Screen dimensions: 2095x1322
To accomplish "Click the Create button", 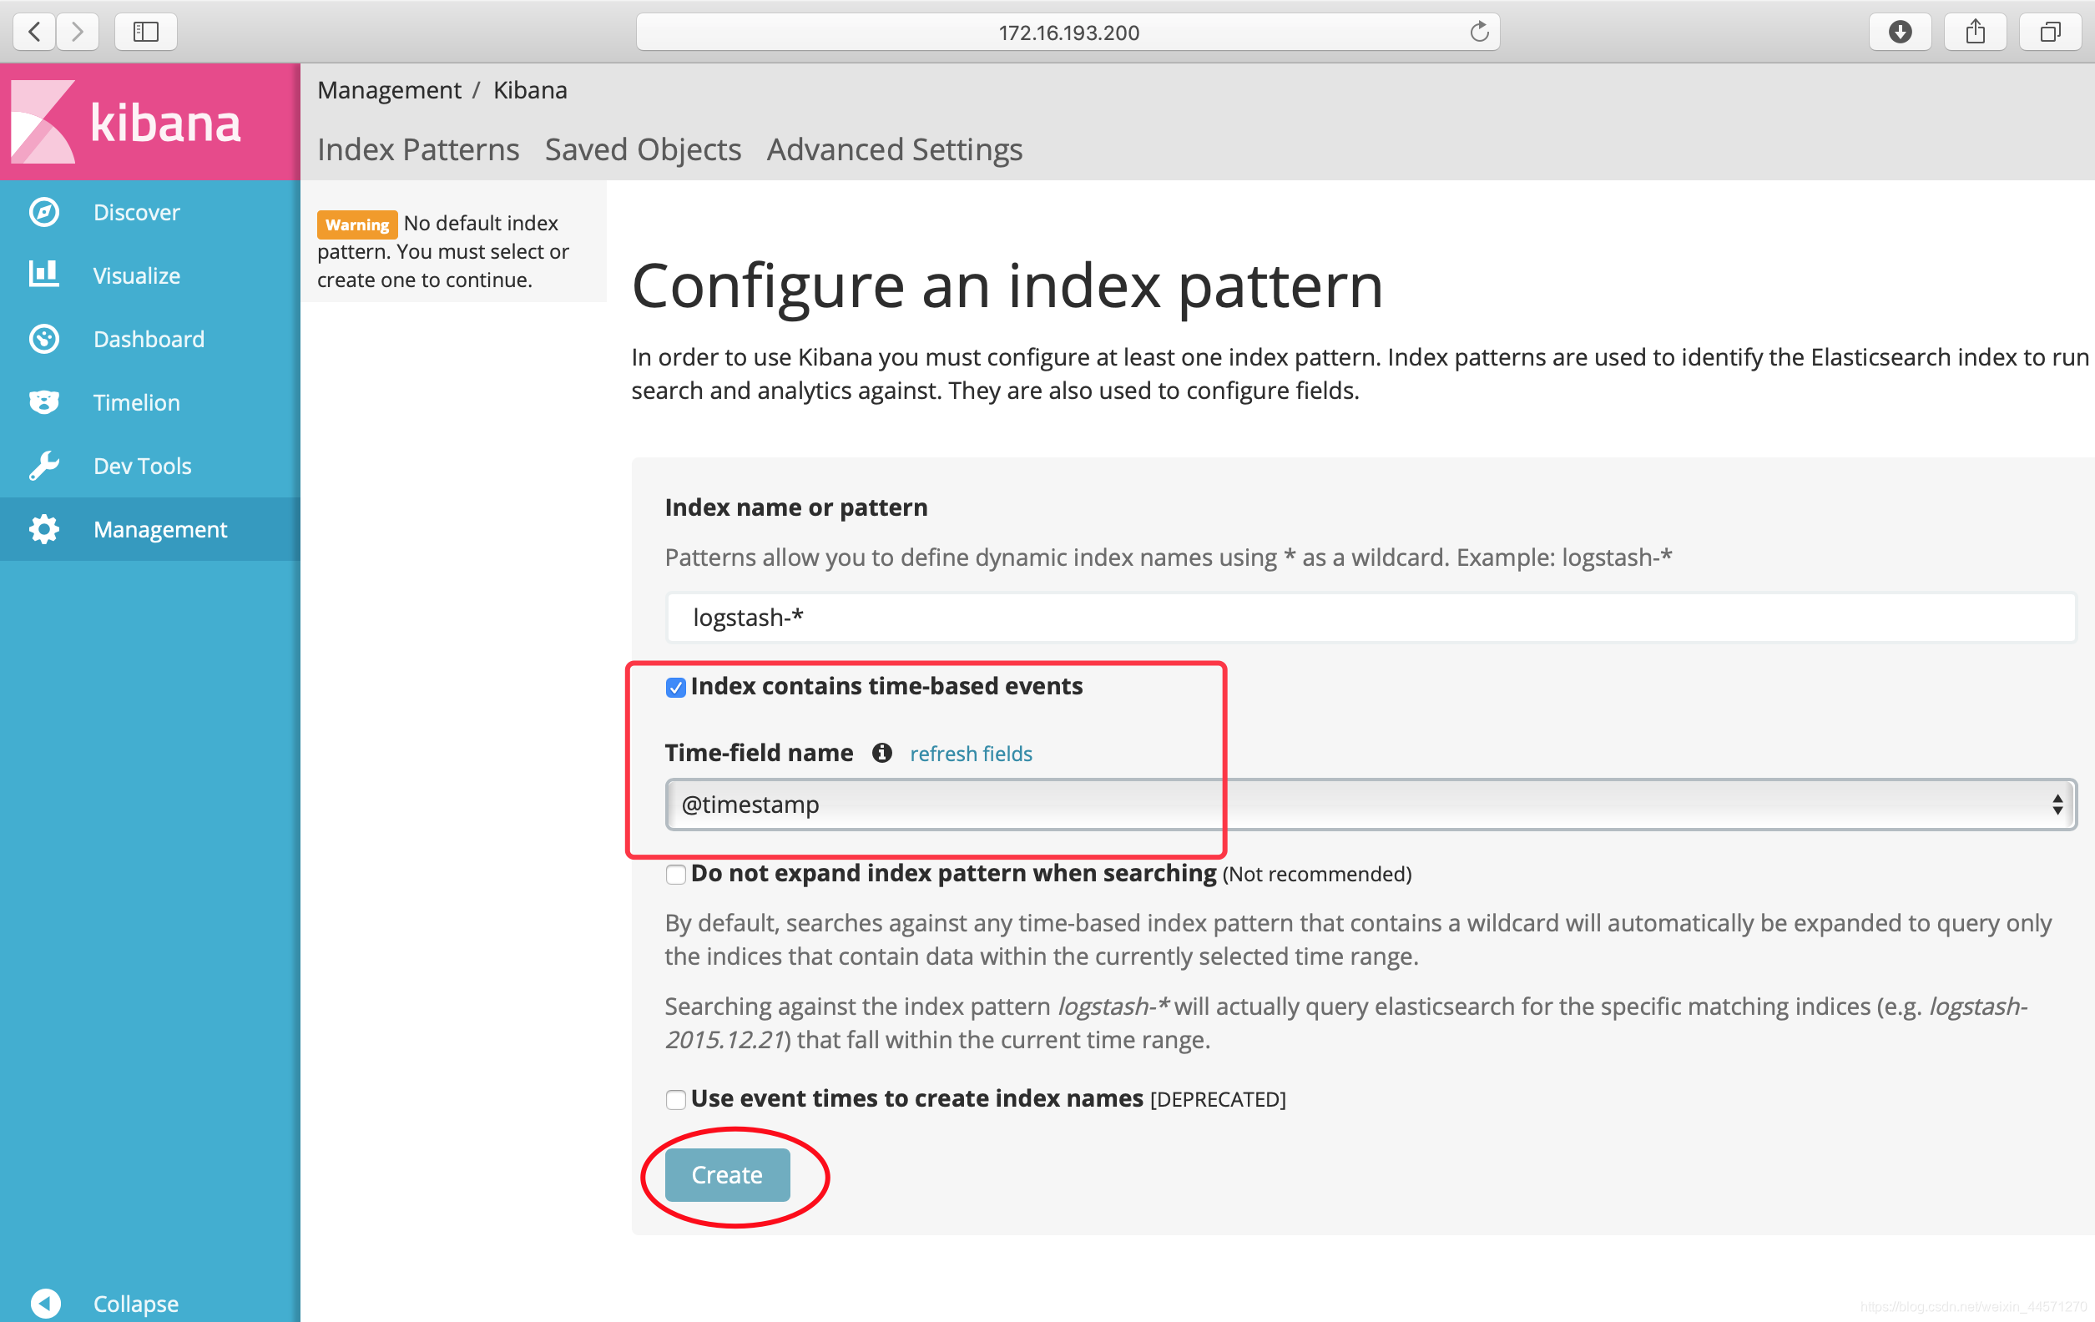I will click(726, 1174).
